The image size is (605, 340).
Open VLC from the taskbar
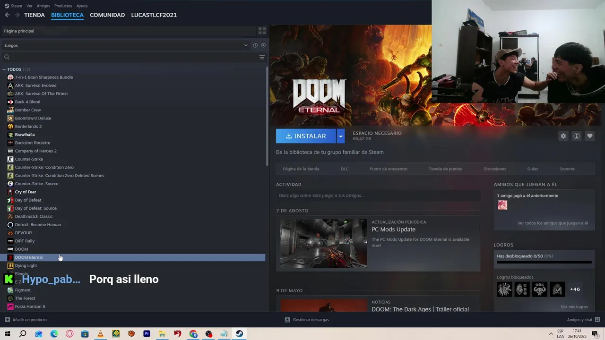[x=100, y=334]
